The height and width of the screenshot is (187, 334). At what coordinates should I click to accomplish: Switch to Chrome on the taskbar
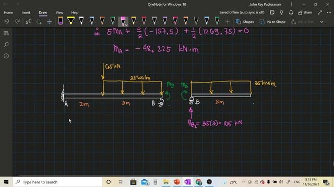pyautogui.click(x=198, y=182)
